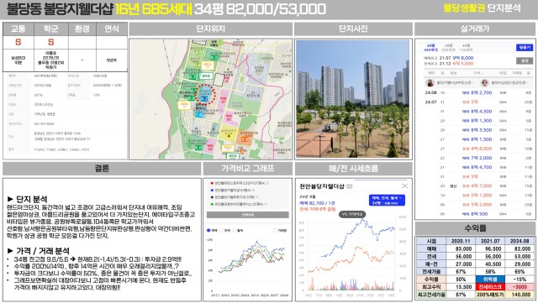Click the red dotted circle on map

[x=205, y=95]
